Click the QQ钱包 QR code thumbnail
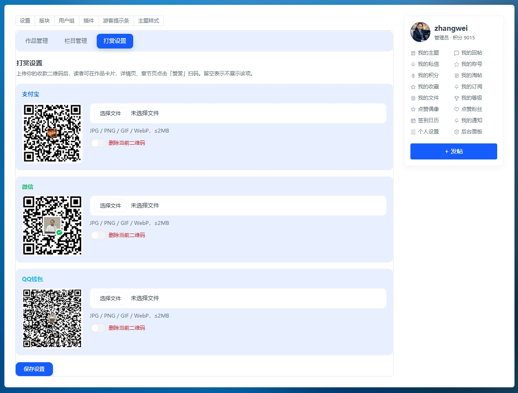 (52, 318)
